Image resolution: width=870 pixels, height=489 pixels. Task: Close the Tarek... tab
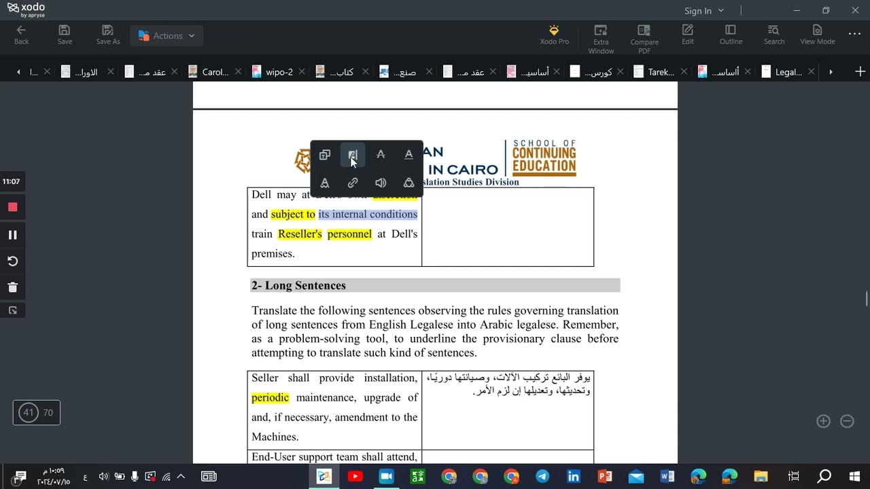pyautogui.click(x=684, y=72)
